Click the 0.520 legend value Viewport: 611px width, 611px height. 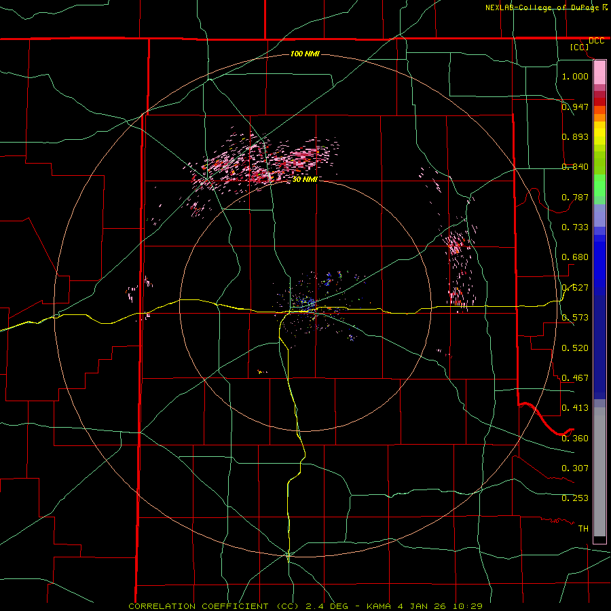pyautogui.click(x=575, y=348)
